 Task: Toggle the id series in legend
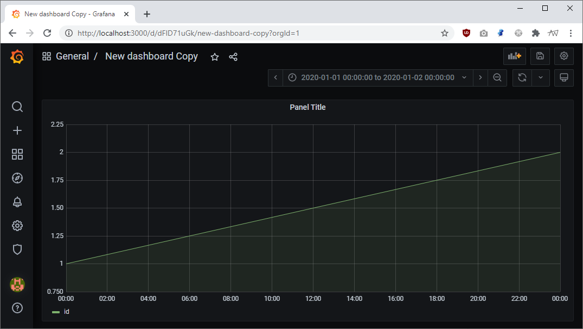67,312
